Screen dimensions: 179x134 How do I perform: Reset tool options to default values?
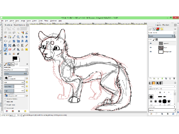click(x=25, y=111)
